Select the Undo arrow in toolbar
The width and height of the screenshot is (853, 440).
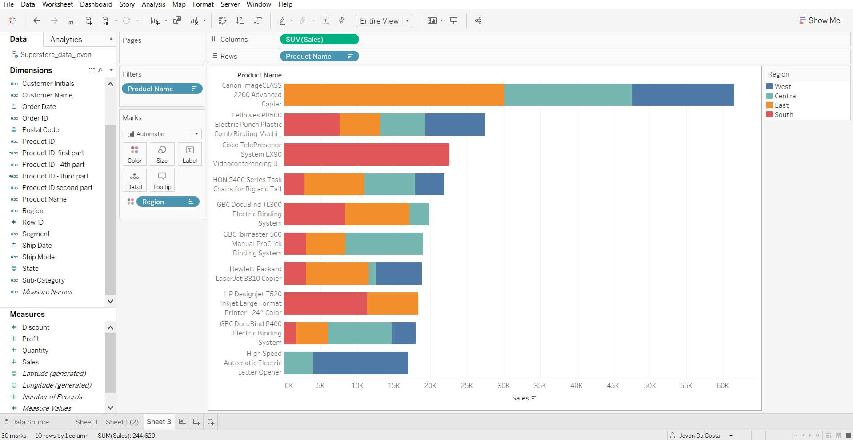[x=36, y=20]
